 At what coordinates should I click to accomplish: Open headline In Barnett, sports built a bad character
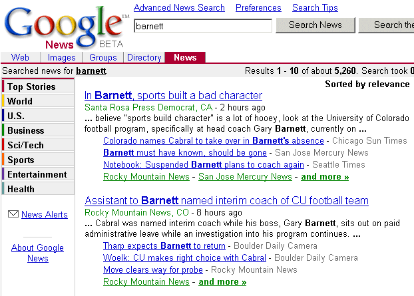[x=173, y=95]
